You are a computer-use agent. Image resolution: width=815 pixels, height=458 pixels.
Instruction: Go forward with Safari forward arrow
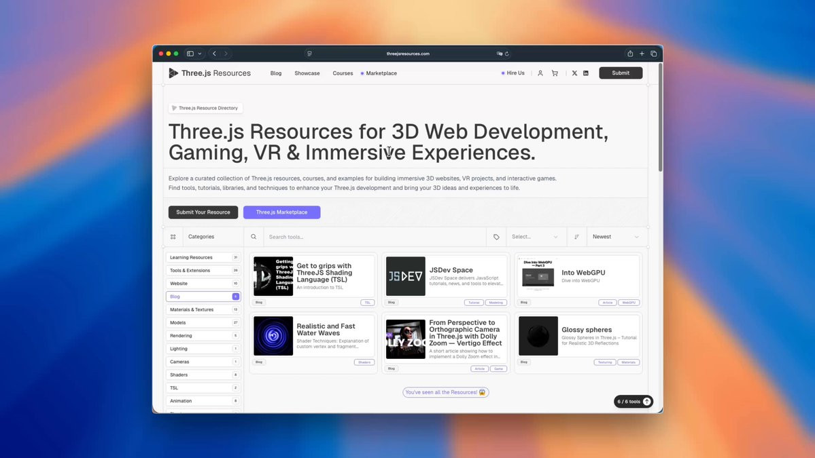pos(226,54)
